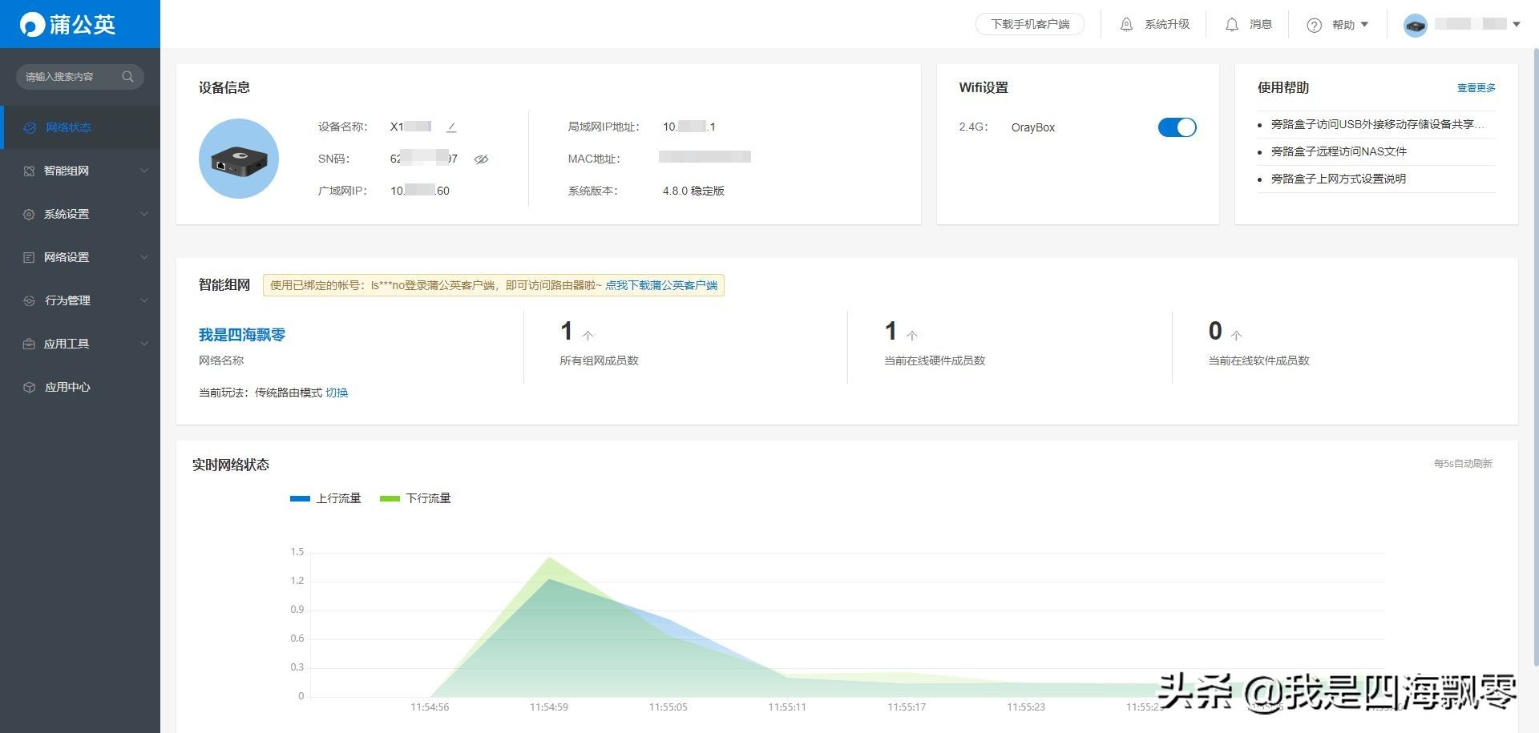Click the help question mark icon
The image size is (1539, 733).
(x=1314, y=26)
